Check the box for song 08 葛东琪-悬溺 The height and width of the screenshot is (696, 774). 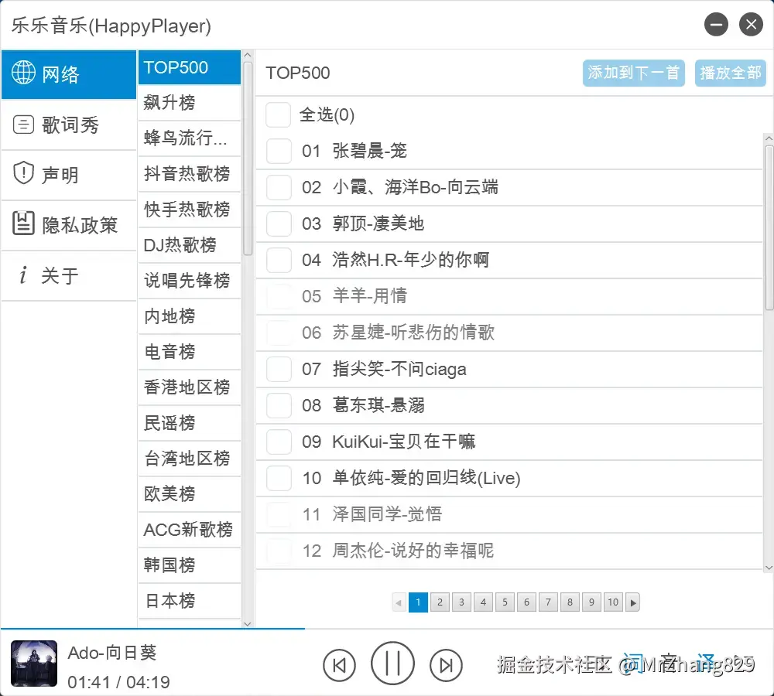[279, 405]
